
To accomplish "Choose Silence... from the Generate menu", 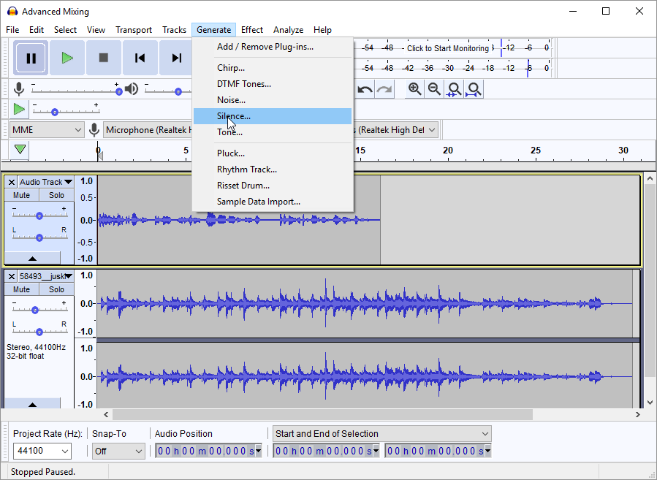I will [x=234, y=116].
